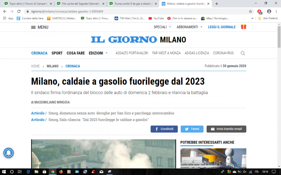The width and height of the screenshot is (281, 175).
Task: Open the MENU hamburger icon
Action: [x=33, y=27]
